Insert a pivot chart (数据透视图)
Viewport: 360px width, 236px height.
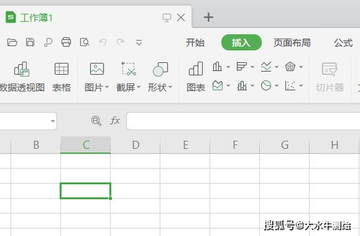coord(22,77)
